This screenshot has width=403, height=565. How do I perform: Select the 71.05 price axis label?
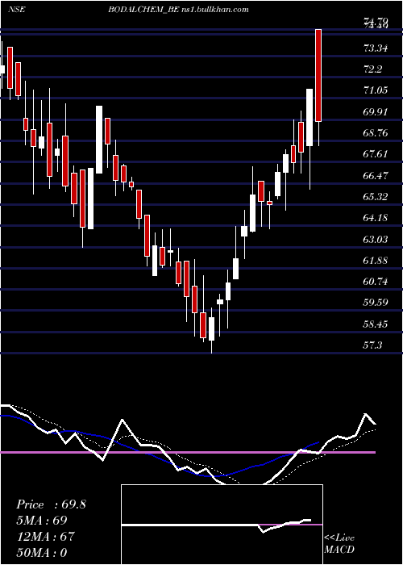pos(376,90)
